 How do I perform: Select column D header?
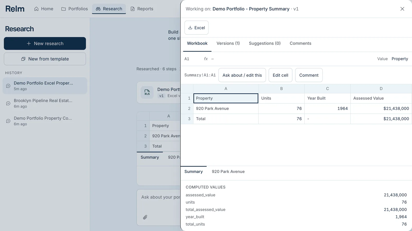pyautogui.click(x=381, y=89)
